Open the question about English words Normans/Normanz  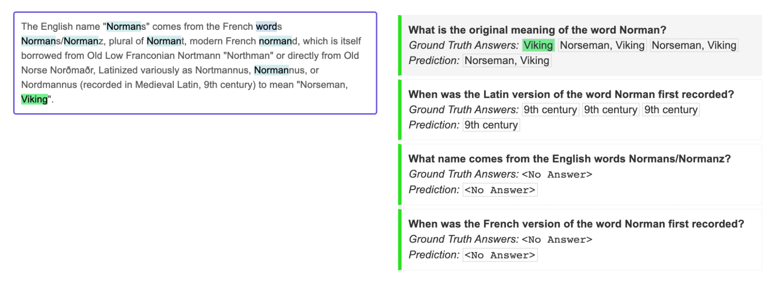(x=569, y=159)
